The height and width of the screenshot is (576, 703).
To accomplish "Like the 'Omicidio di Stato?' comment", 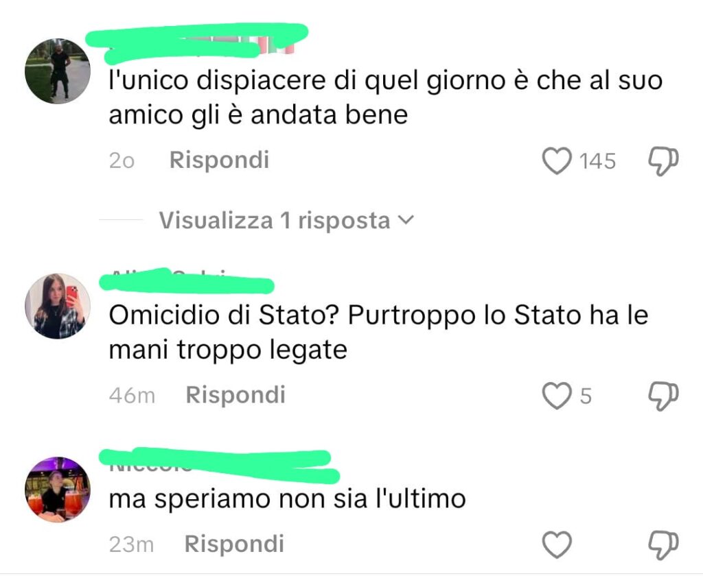I will (557, 396).
